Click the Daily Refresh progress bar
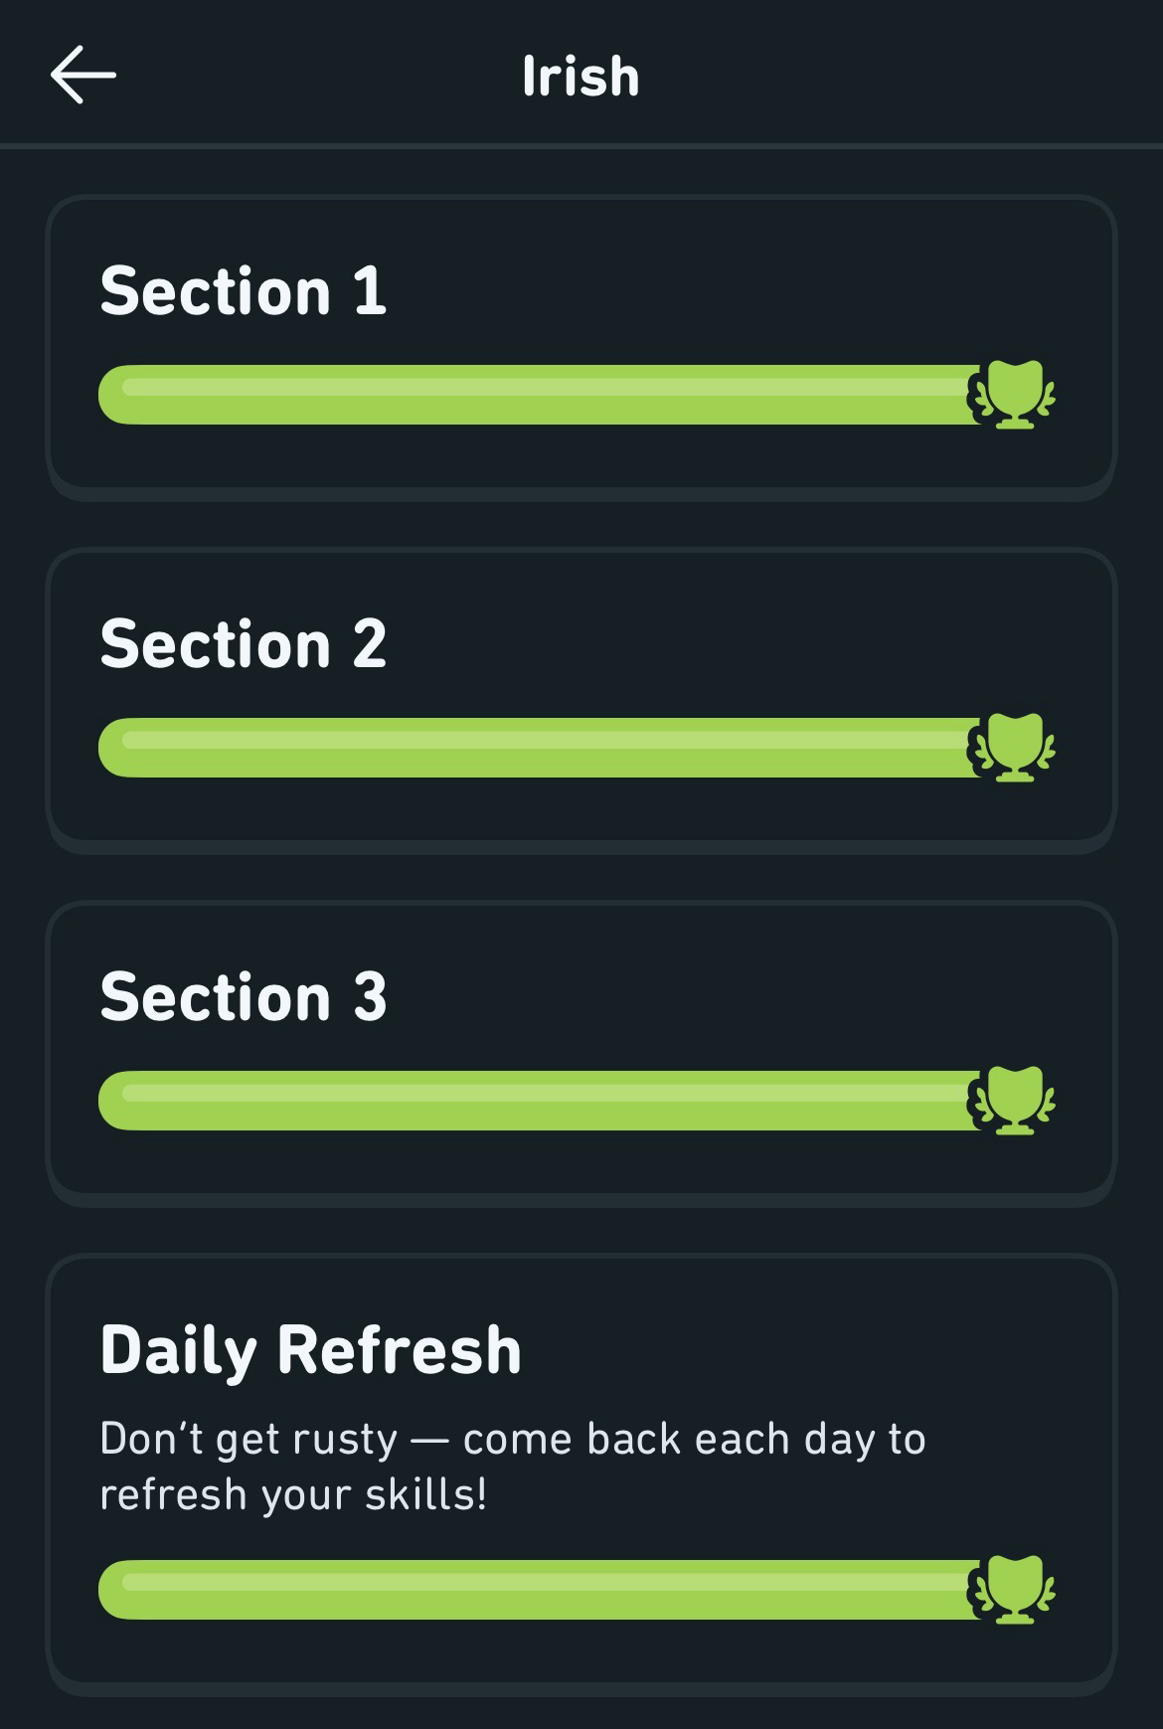This screenshot has width=1163, height=1729. (537, 1589)
